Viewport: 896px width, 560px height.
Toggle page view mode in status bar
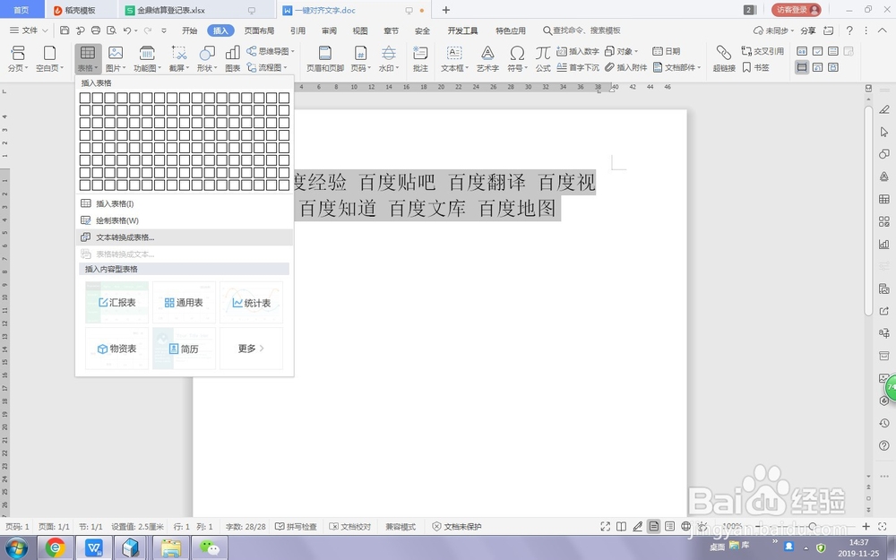click(x=654, y=526)
